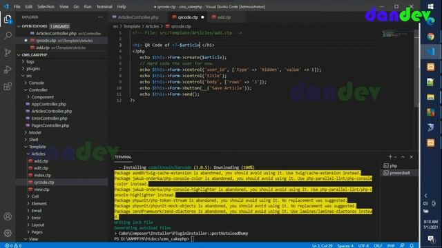Open the Search view in activity bar
Screen dimensions: 442x248
tap(8, 35)
